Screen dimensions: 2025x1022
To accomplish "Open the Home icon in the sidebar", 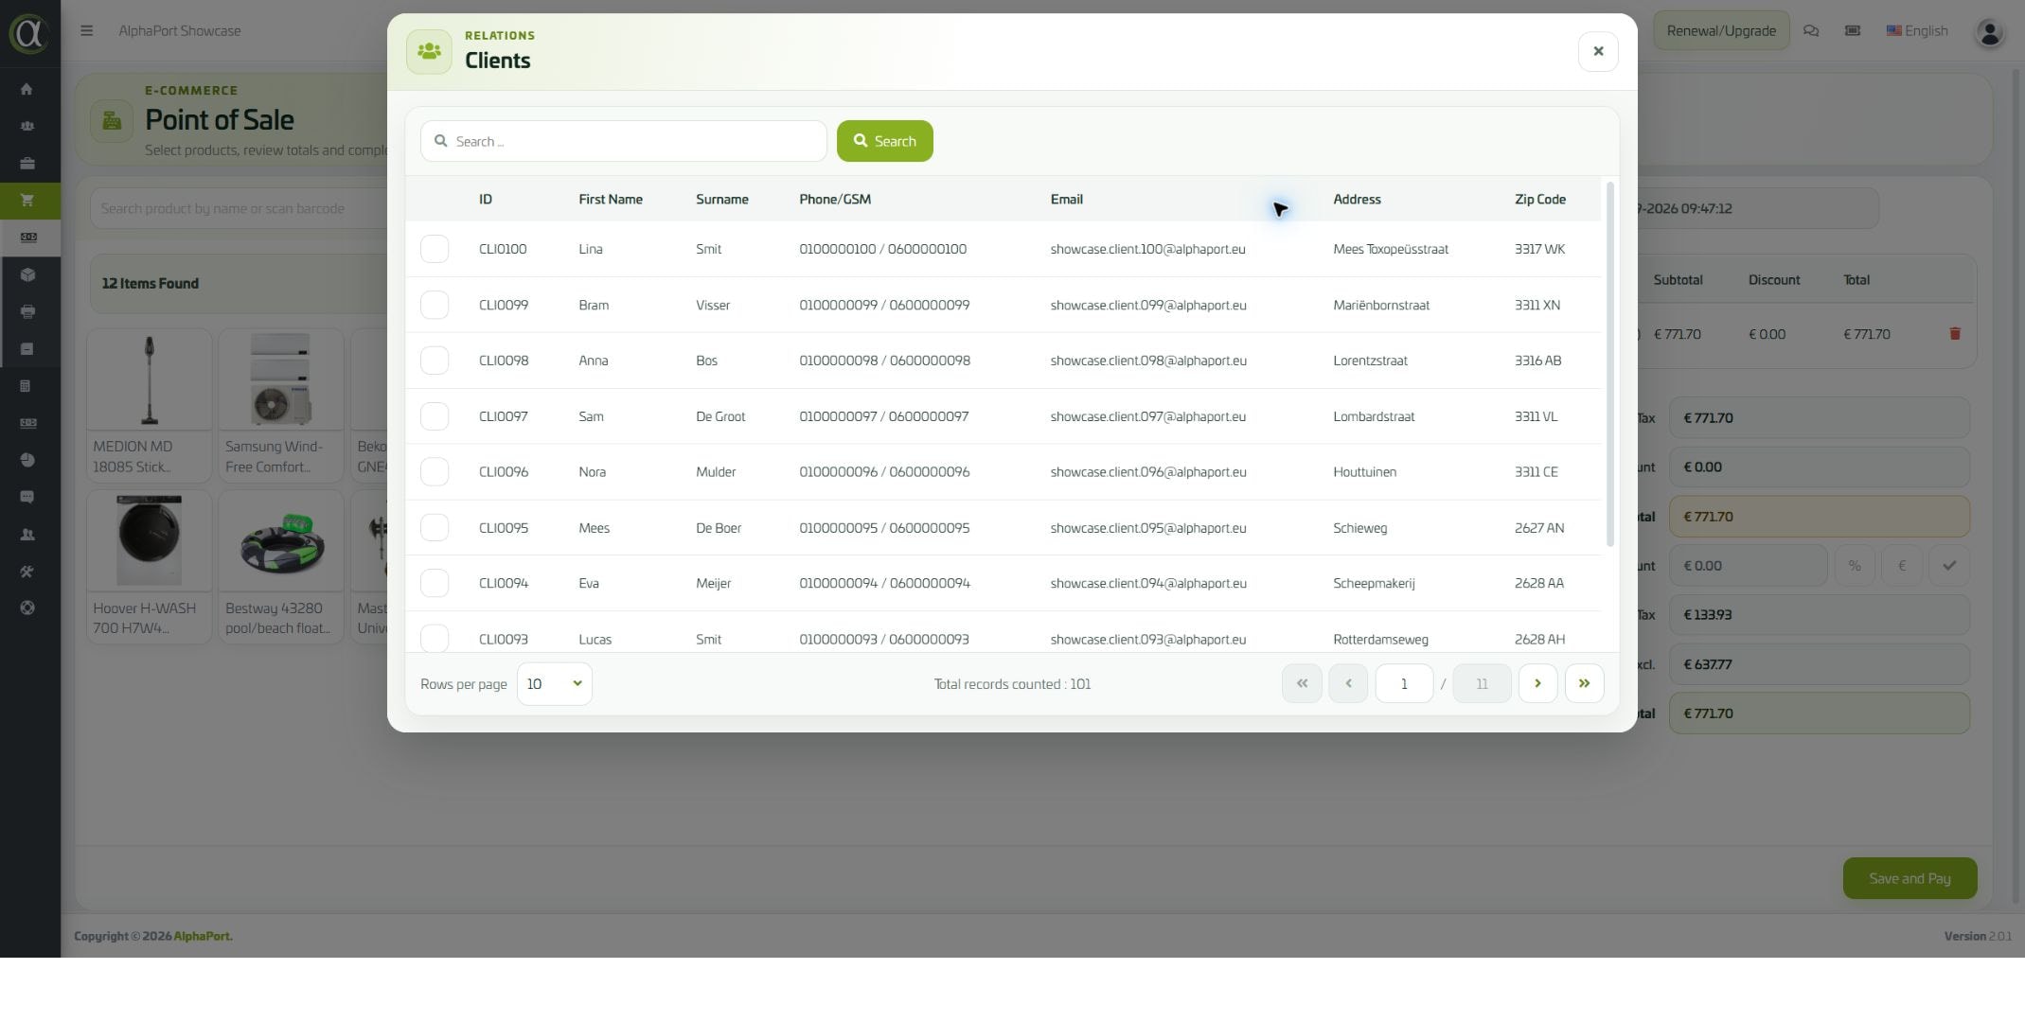I will pyautogui.click(x=27, y=89).
